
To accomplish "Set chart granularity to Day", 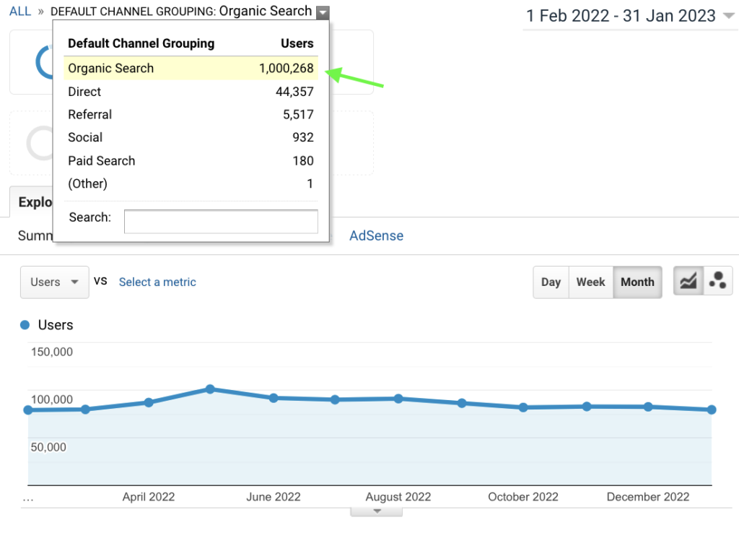I will (x=551, y=282).
